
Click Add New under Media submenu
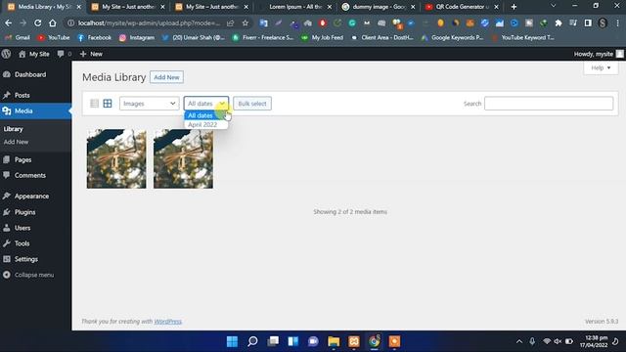point(16,142)
